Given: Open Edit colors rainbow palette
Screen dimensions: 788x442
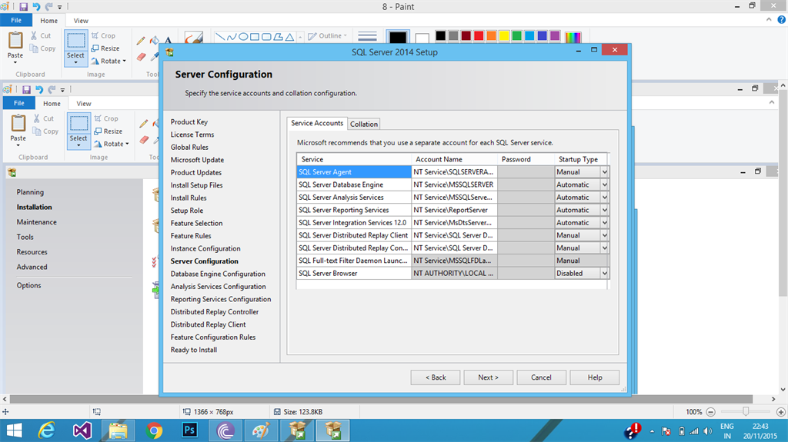Looking at the screenshot, I should pos(573,37).
